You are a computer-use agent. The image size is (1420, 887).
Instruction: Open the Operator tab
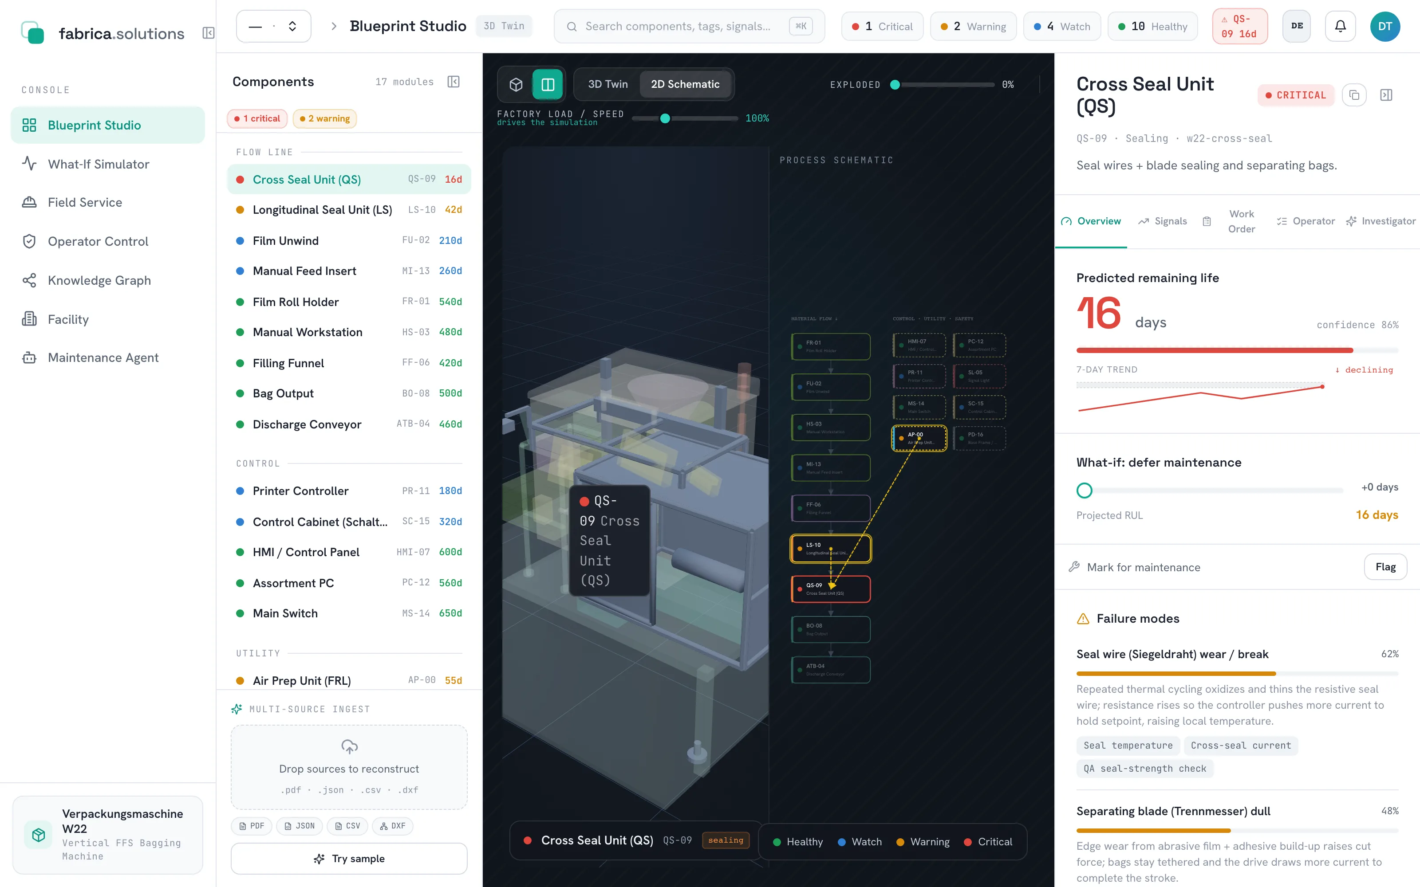click(1306, 221)
